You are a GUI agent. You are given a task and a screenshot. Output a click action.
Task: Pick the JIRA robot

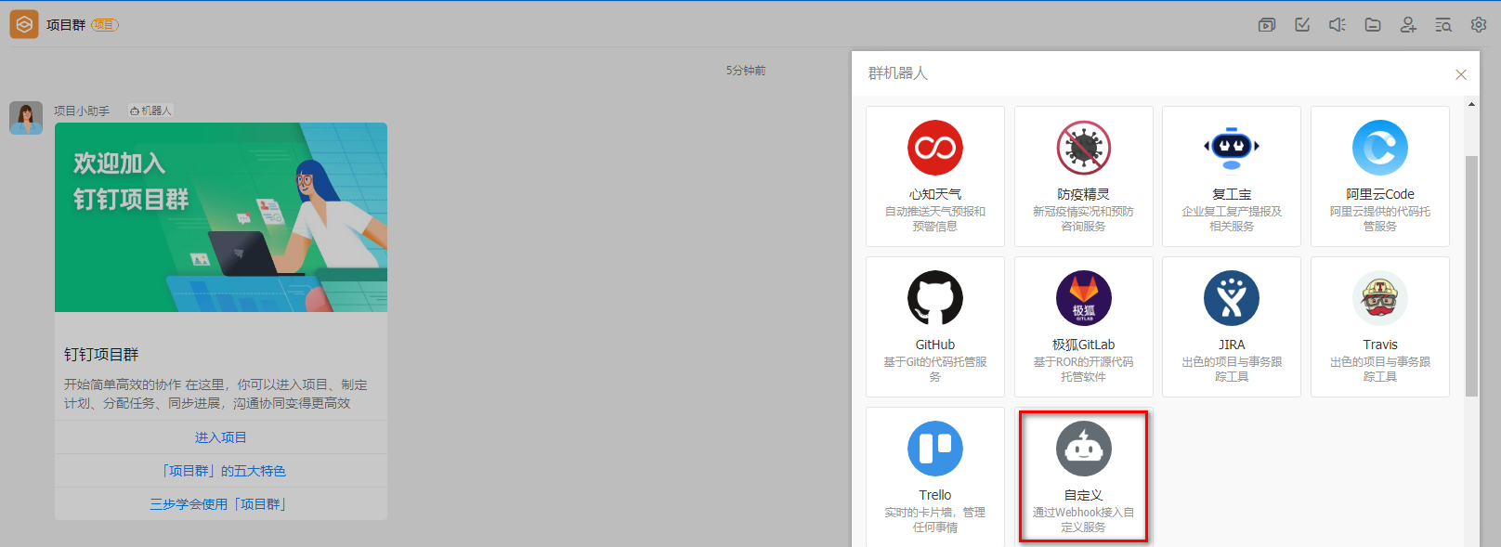point(1232,326)
